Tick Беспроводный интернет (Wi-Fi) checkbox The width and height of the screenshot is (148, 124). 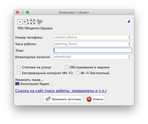point(19,73)
